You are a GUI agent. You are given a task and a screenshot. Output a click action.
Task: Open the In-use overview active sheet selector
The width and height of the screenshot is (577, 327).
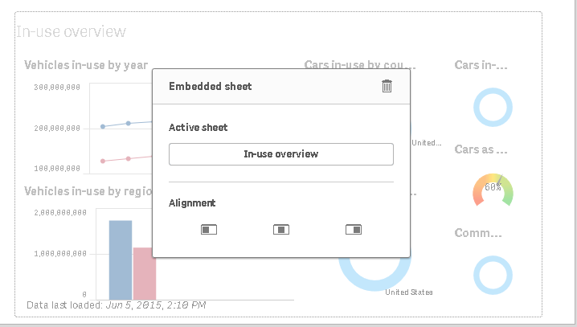(x=281, y=154)
